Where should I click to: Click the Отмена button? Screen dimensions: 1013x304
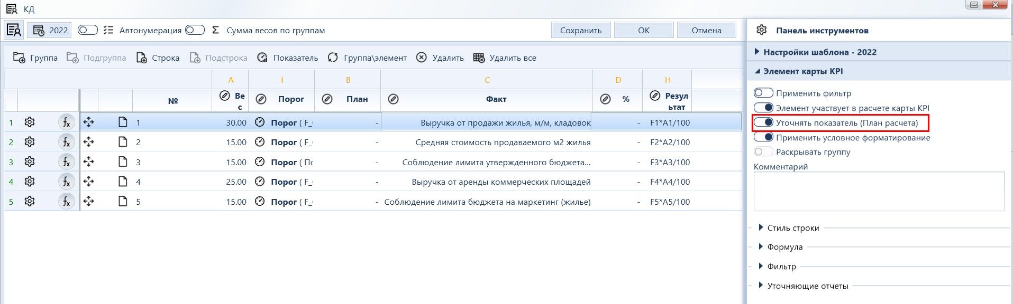706,30
